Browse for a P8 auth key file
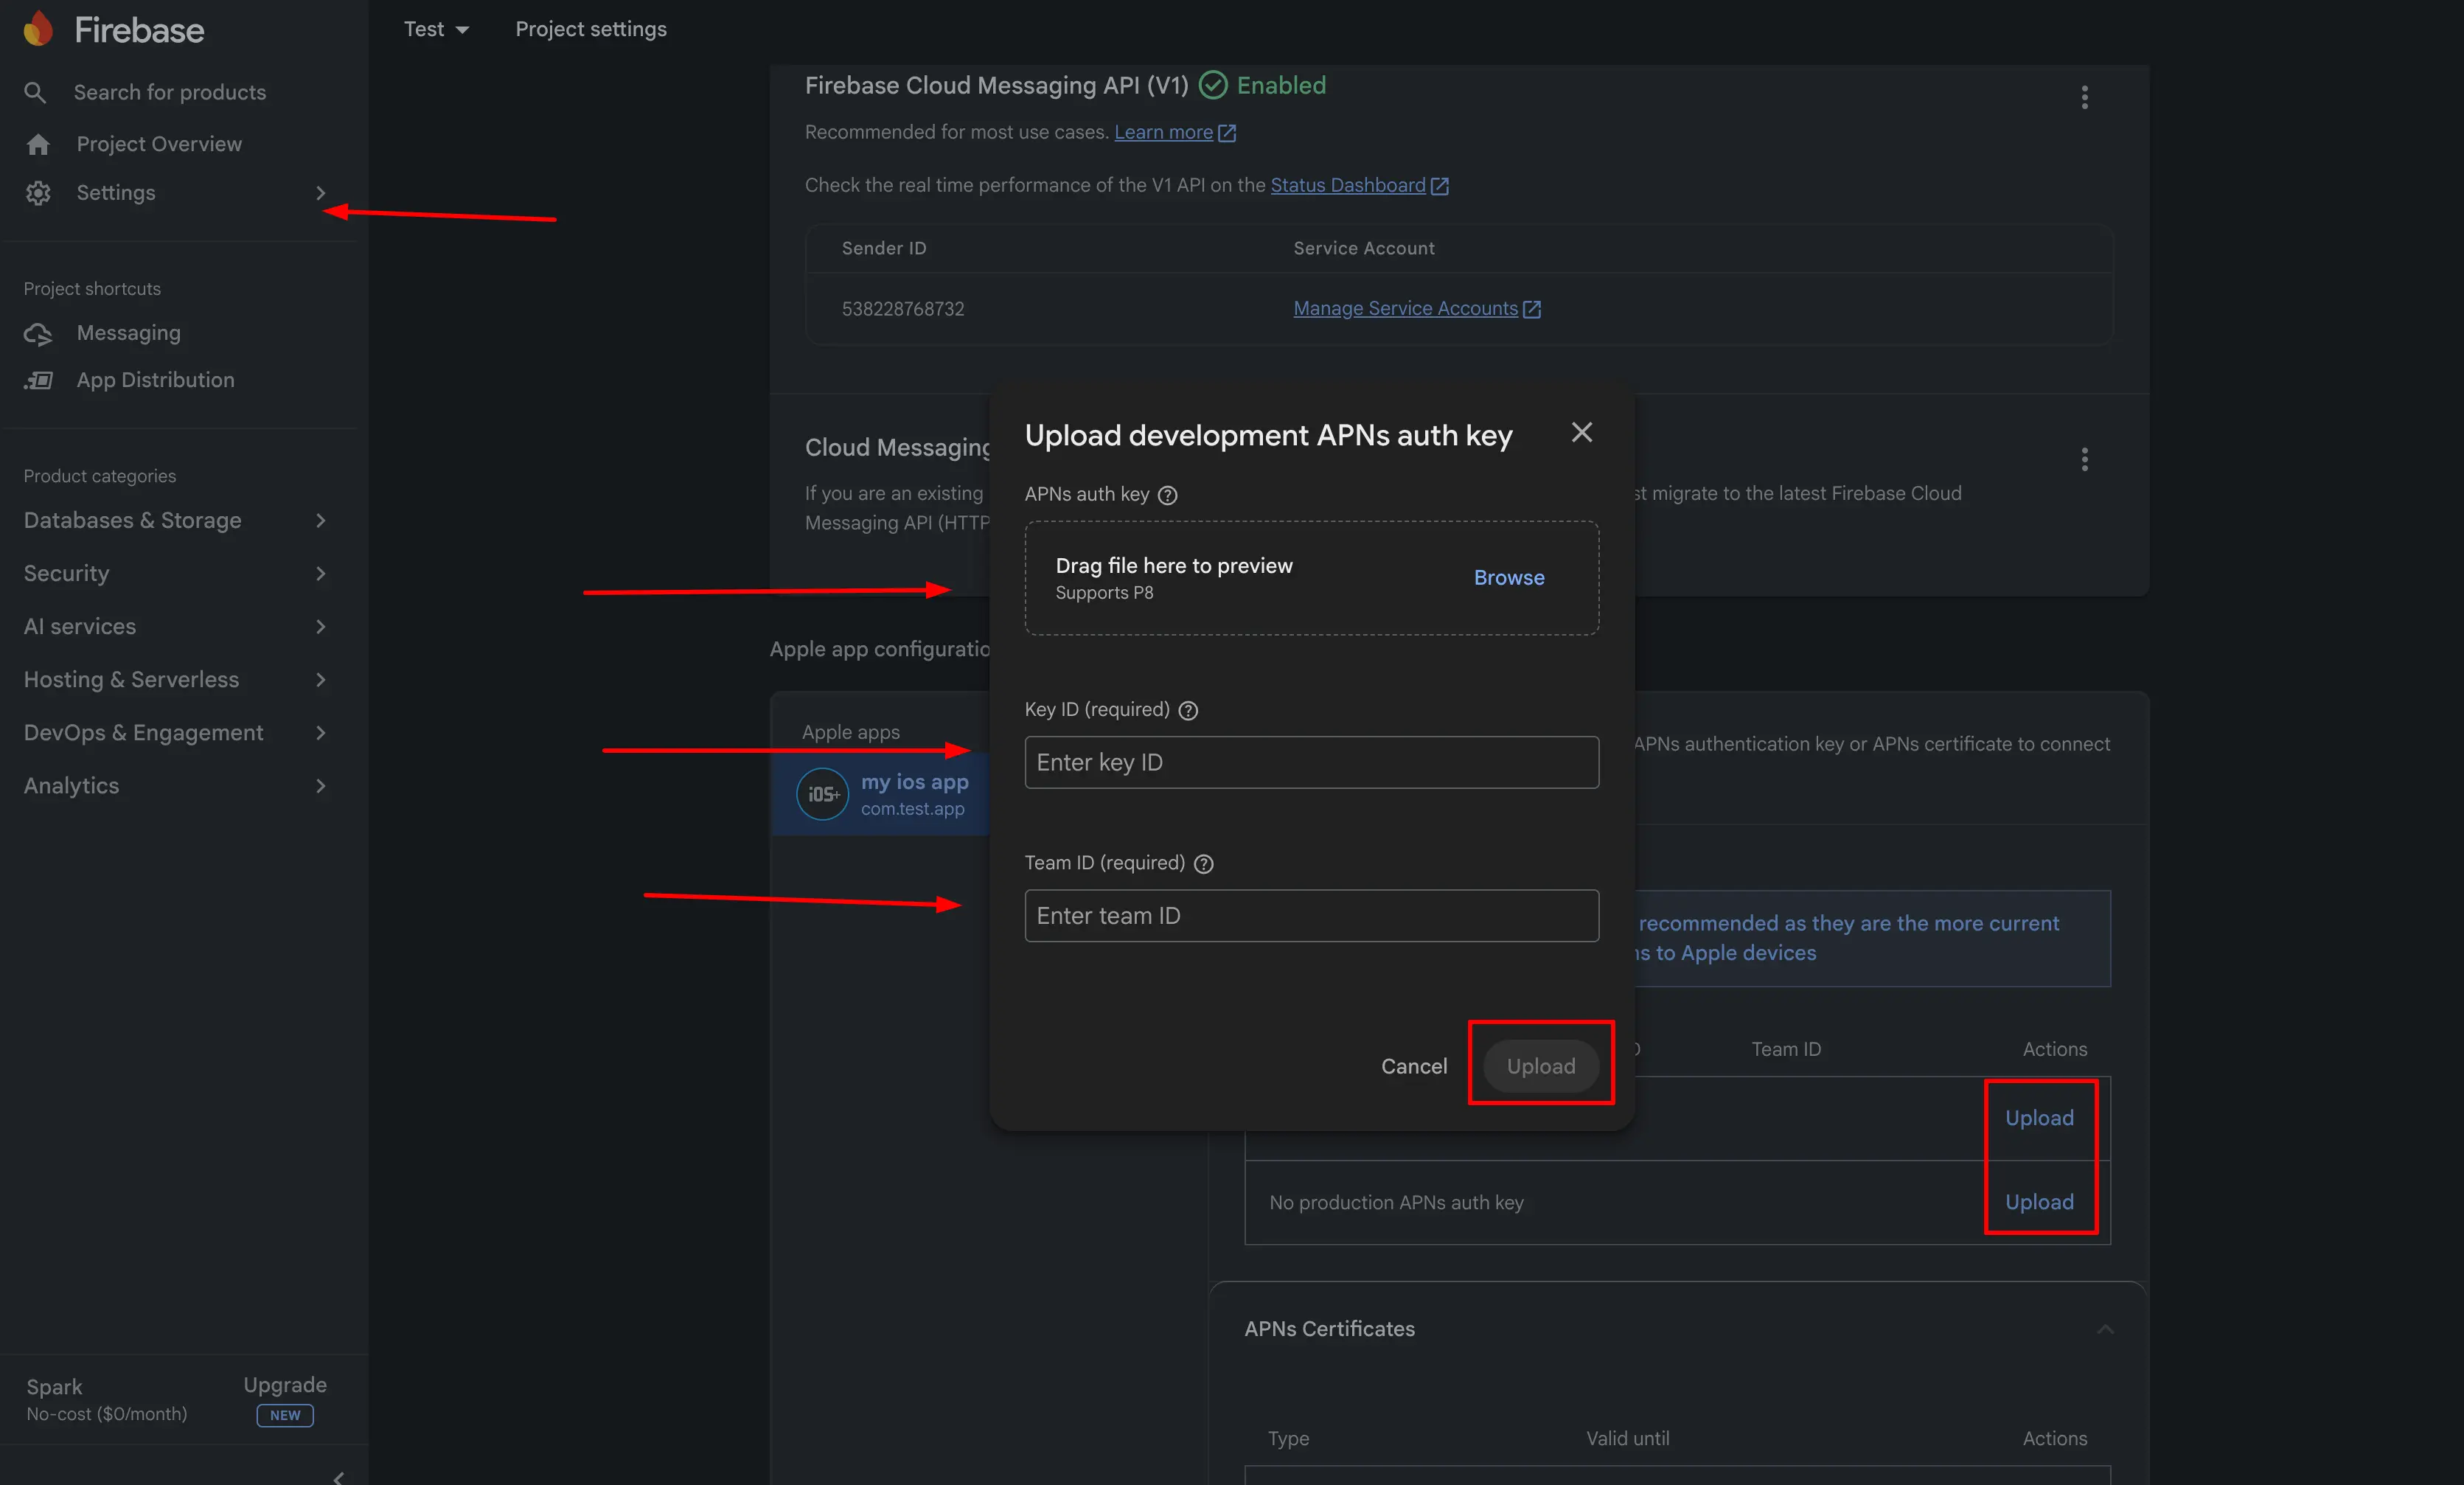 [x=1508, y=577]
